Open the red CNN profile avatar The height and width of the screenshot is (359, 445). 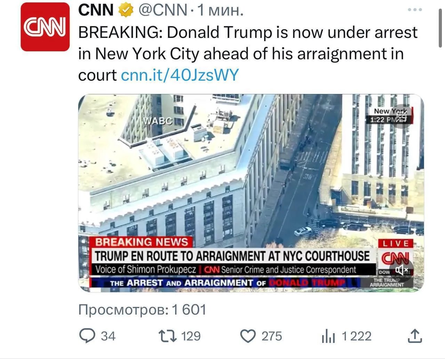[x=45, y=27]
